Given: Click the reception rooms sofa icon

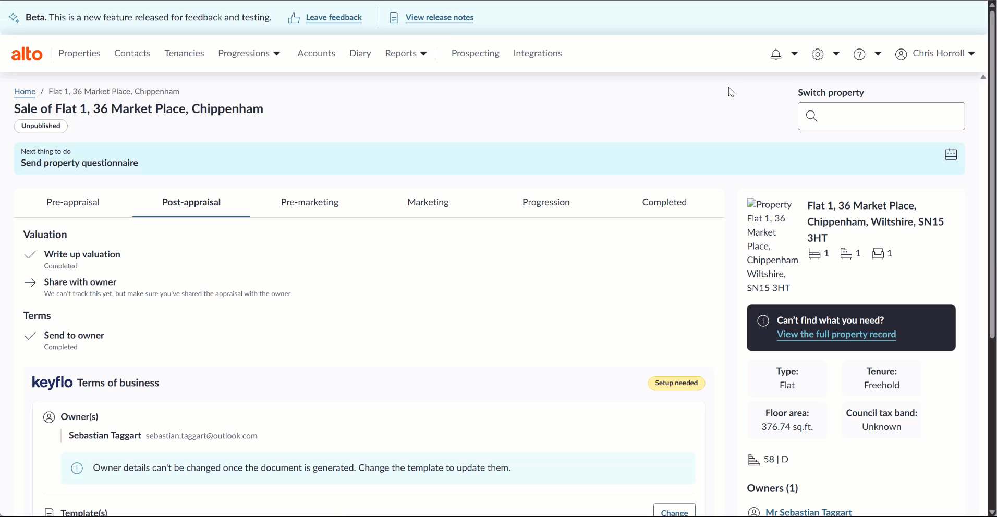Looking at the screenshot, I should click(878, 254).
